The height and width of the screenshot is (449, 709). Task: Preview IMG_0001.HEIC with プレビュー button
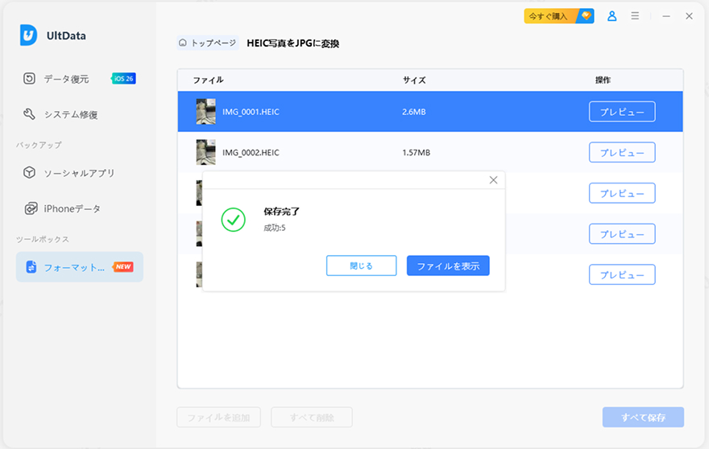(622, 112)
